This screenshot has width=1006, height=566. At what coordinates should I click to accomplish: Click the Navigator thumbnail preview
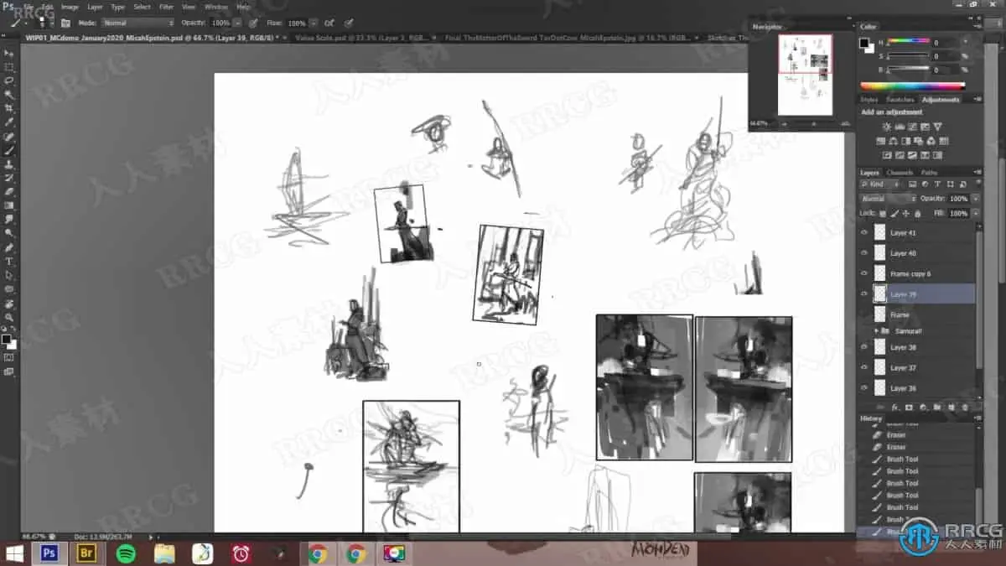[x=805, y=75]
